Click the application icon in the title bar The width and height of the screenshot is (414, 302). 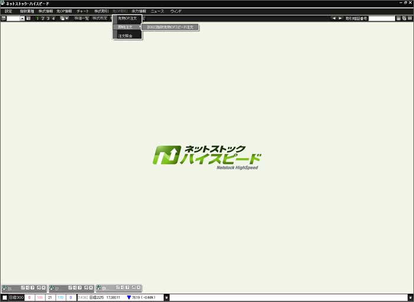click(2, 3)
